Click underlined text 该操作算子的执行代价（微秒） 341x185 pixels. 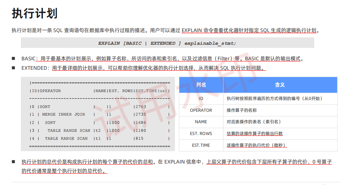(256, 145)
